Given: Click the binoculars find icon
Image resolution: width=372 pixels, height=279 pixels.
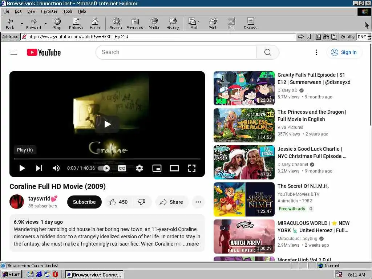Looking at the screenshot, I should tap(326, 37).
